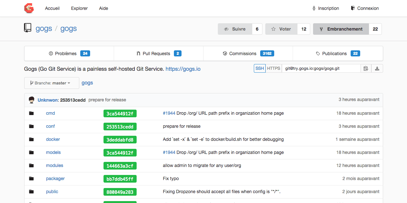This screenshot has height=203, width=407.
Task: Click "2 mois auparavant" in the packager row
Action: click(x=361, y=178)
